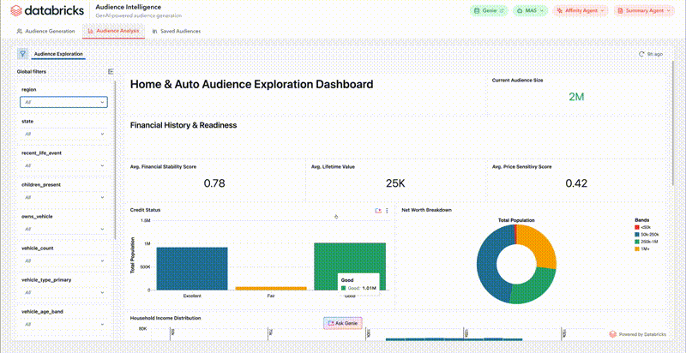
Task: Open the state filter dropdown
Action: point(64,134)
